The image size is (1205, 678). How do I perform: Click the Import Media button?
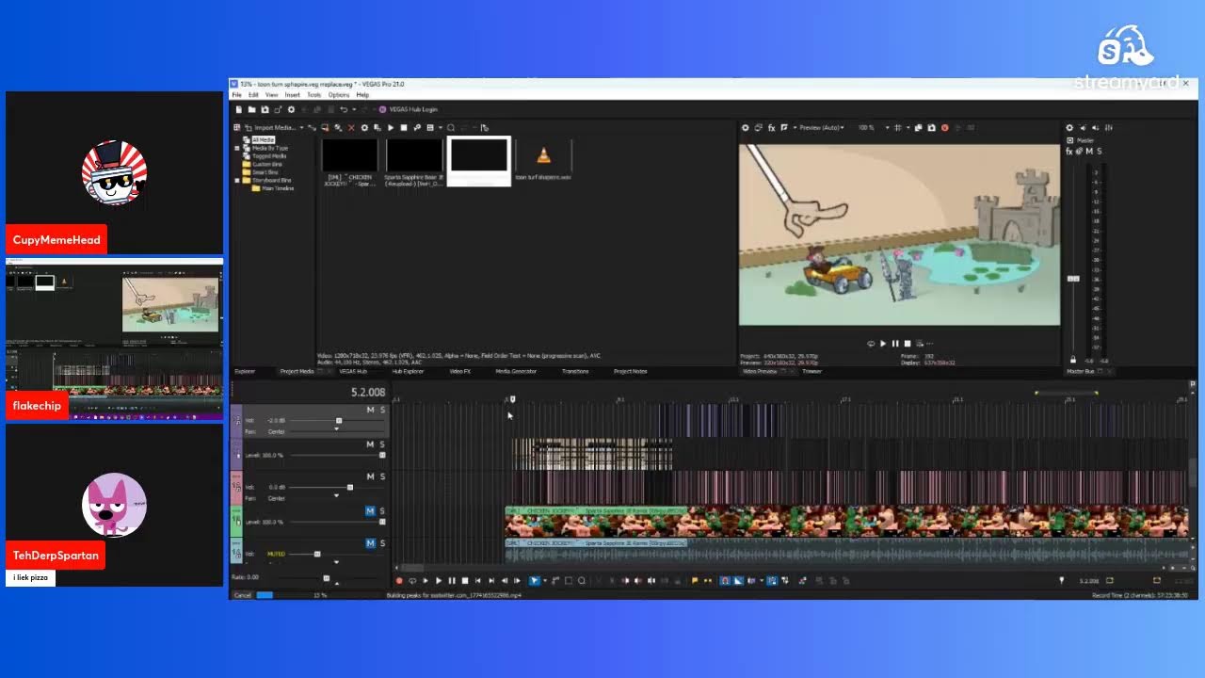point(269,127)
